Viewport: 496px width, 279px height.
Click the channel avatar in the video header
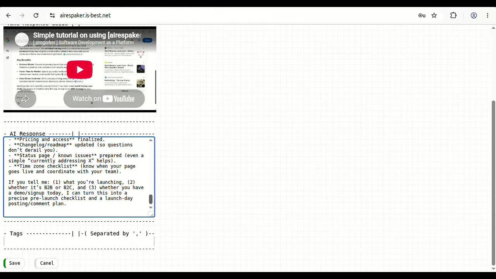[x=22, y=39]
